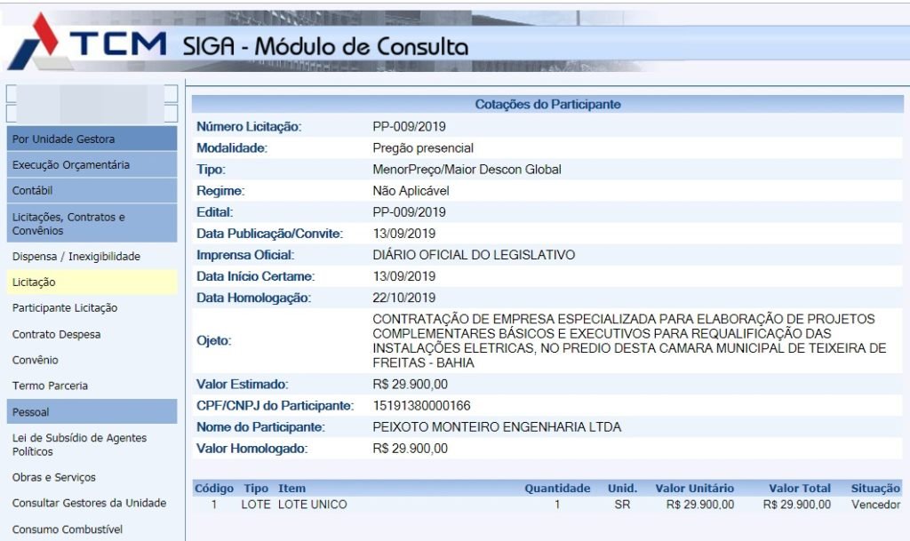Click the Valor Total column header

click(800, 488)
